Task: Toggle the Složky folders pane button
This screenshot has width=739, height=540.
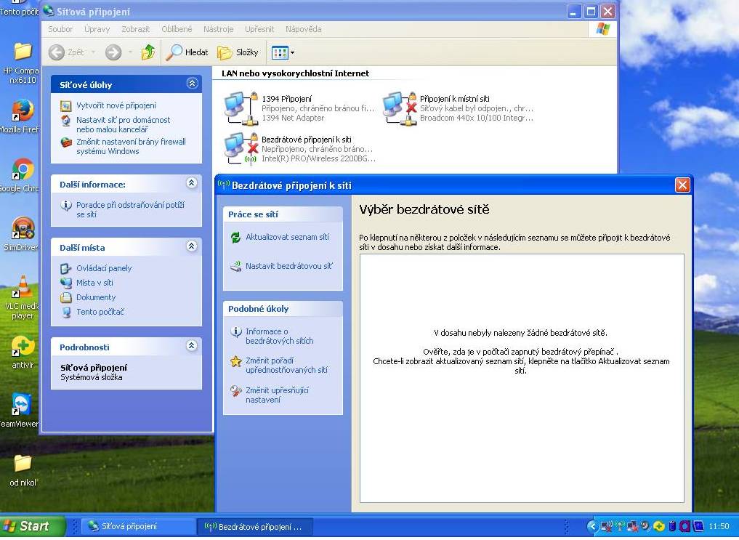Action: pyautogui.click(x=238, y=52)
